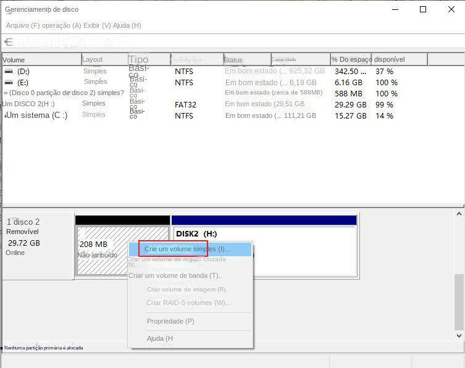465x368 pixels.
Task: Minimize the Gerenciamento de disco window
Action: [x=395, y=9]
